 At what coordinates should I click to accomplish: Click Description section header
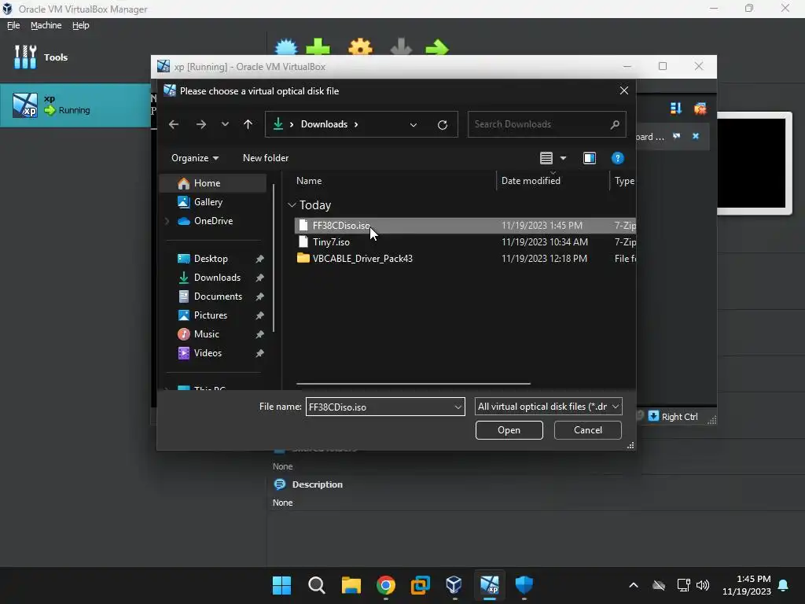pos(317,484)
